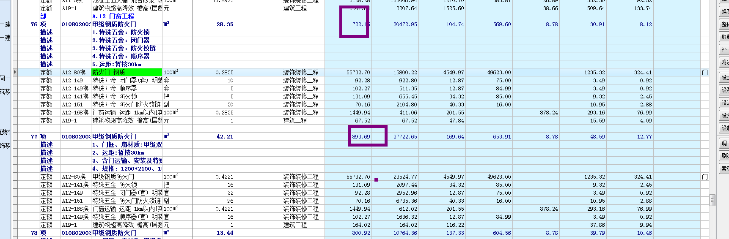Select description 3.特殊五金: 防火铰链
Screen dimensions: 729x239
click(124, 48)
